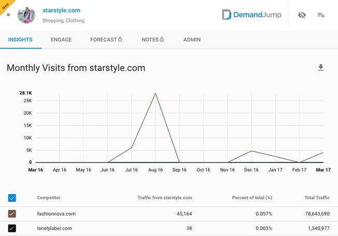The width and height of the screenshot is (338, 236).
Task: Click the hide (crossed-eye) icon
Action: pyautogui.click(x=302, y=15)
